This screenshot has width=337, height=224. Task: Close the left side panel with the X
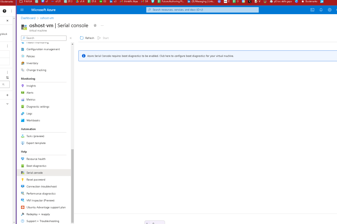[x=7, y=21]
